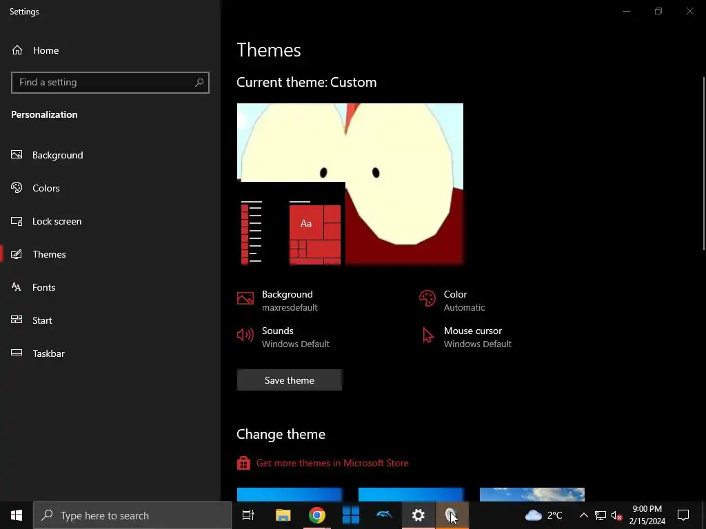Click the network icon in system tray
Image resolution: width=706 pixels, height=529 pixels.
click(601, 515)
